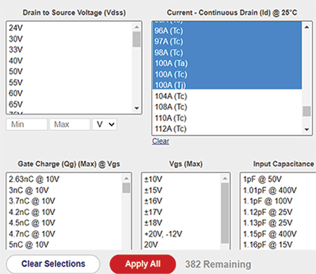Select 4.7nC @ 10V gate charge
The width and height of the screenshot is (316, 274).
(65, 234)
